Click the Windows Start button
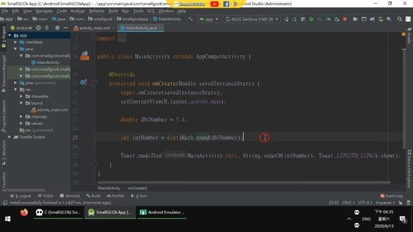 [8, 219]
